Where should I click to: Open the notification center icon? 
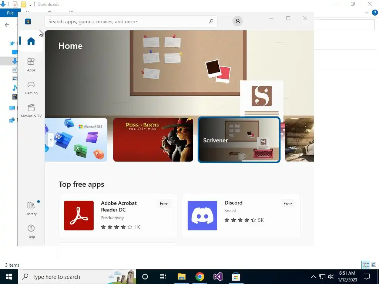tap(367, 277)
